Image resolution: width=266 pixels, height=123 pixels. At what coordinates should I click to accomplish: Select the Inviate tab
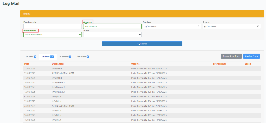click(x=48, y=57)
